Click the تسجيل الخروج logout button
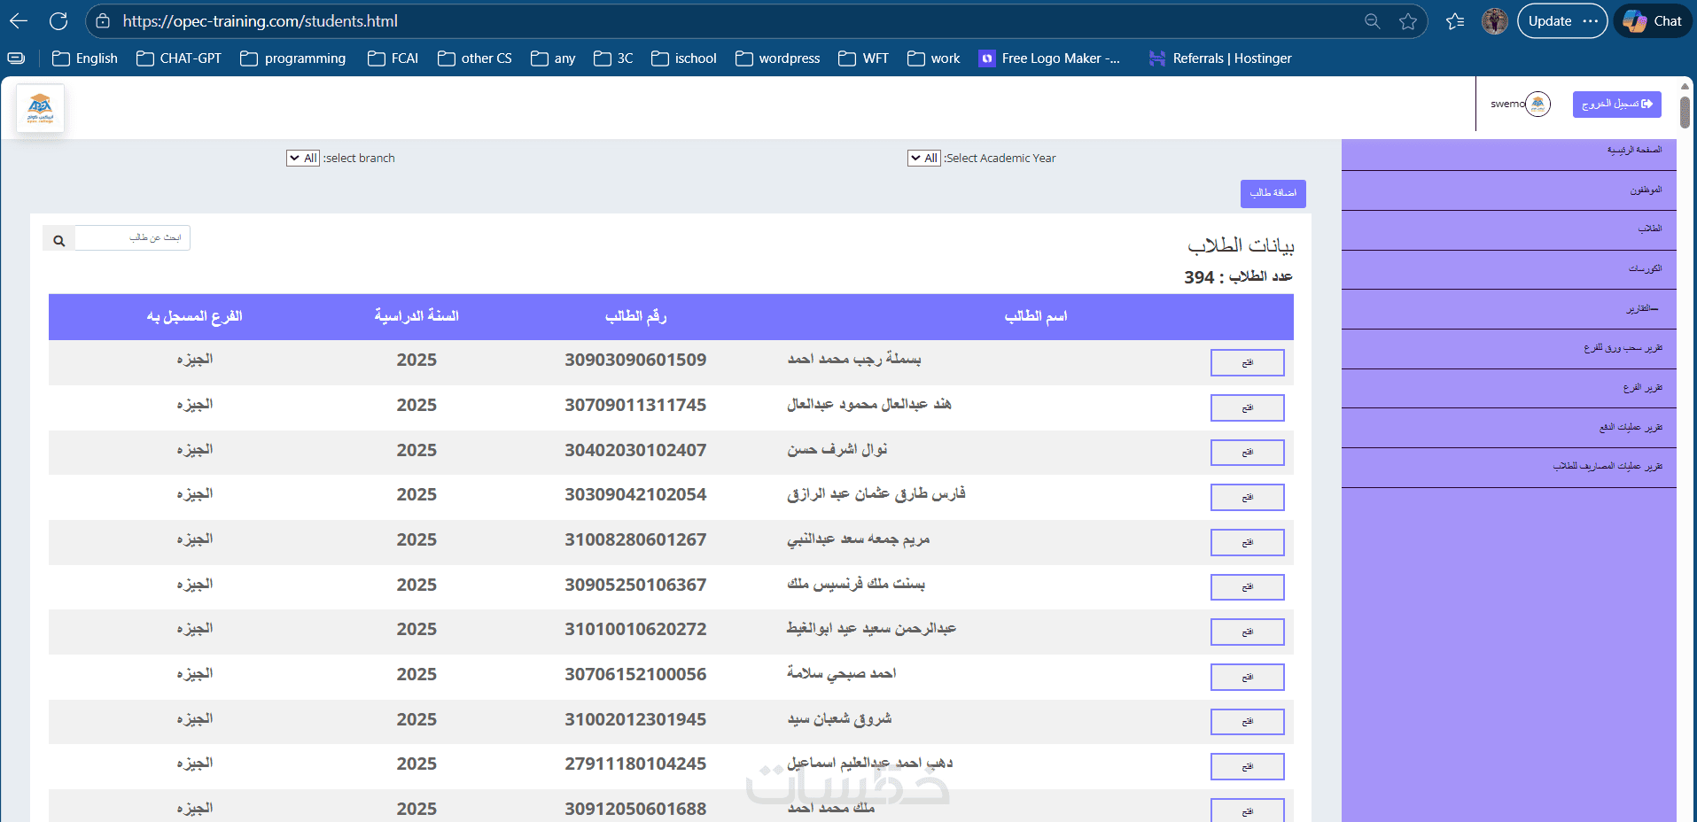Screen dimensions: 1697x822 1617,104
